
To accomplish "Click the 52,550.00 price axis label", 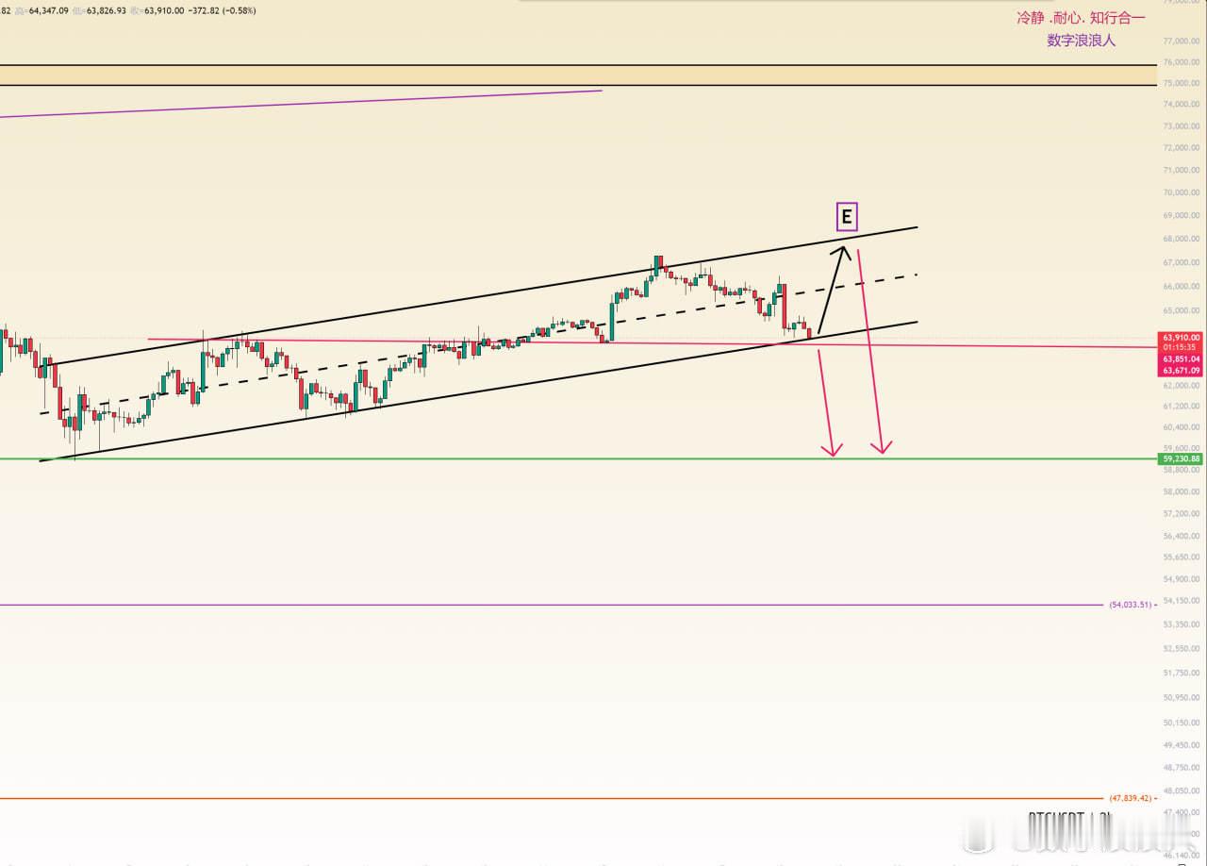I will [x=1182, y=648].
